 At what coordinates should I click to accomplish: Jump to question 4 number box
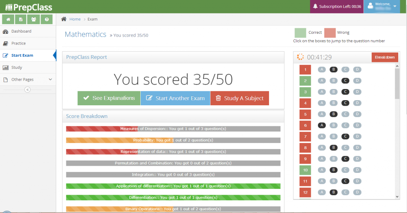305,103
